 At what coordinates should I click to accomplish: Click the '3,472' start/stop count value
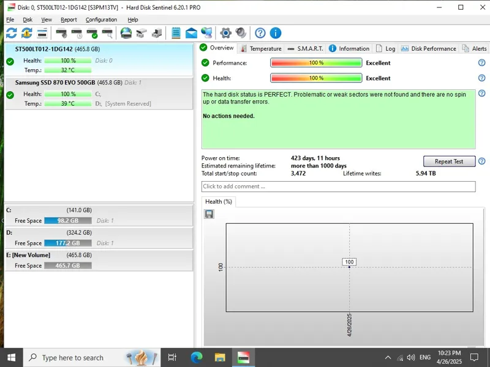click(298, 173)
